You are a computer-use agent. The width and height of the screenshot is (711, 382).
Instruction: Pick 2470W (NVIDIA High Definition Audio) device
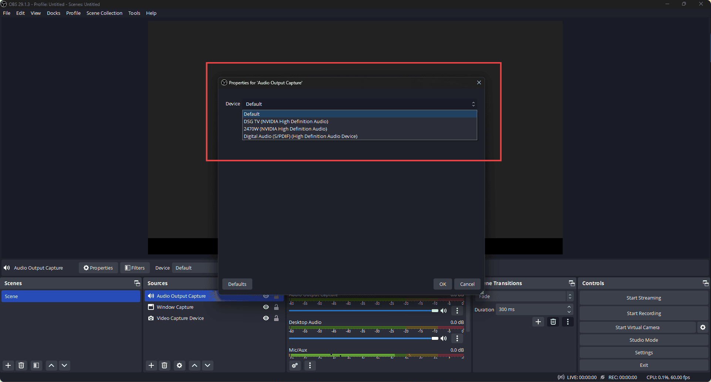(x=285, y=129)
